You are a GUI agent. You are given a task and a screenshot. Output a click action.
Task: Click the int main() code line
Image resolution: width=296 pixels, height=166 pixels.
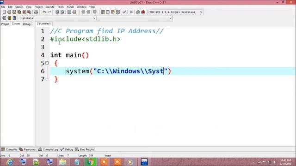[69, 55]
